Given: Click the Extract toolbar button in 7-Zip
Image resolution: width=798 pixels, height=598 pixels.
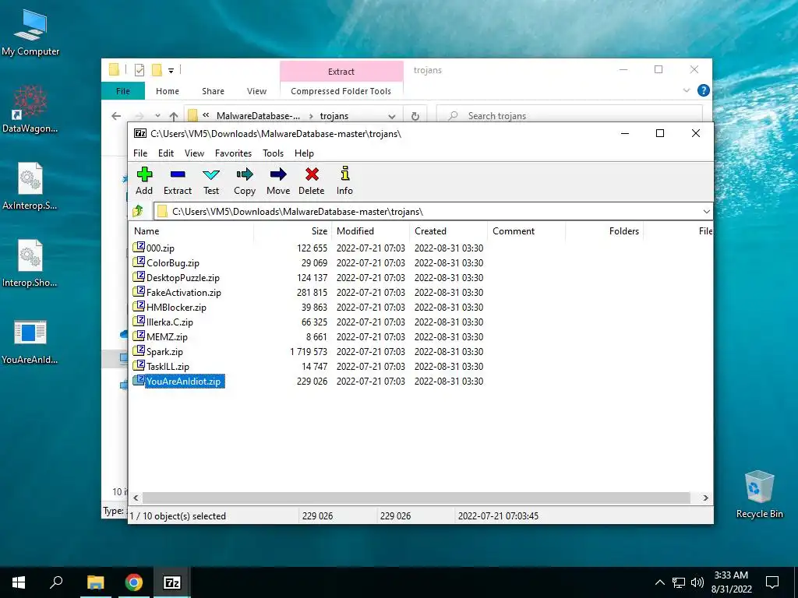Looking at the screenshot, I should 178,181.
